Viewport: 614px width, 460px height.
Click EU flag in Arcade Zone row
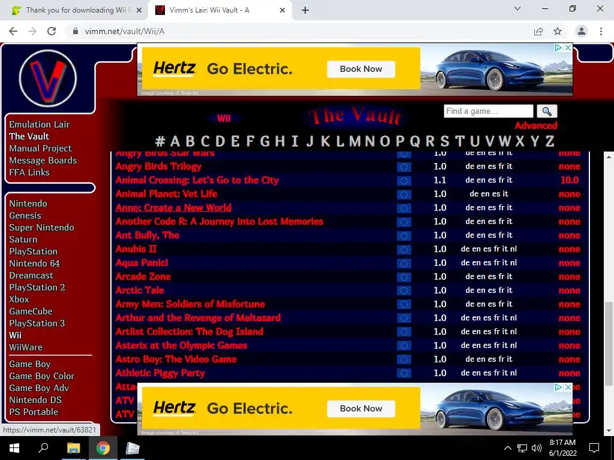(x=404, y=277)
